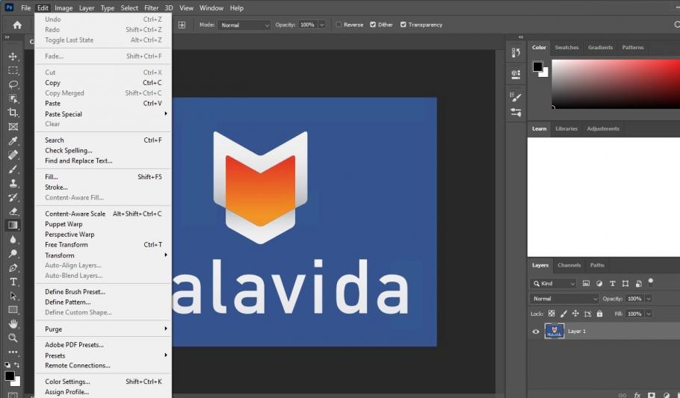
Task: Select the Rectangular Marquee tool
Action: pos(13,70)
